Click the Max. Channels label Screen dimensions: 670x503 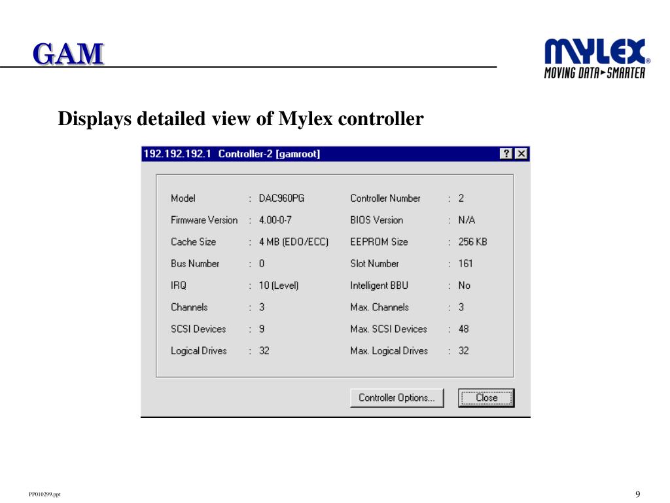[379, 307]
